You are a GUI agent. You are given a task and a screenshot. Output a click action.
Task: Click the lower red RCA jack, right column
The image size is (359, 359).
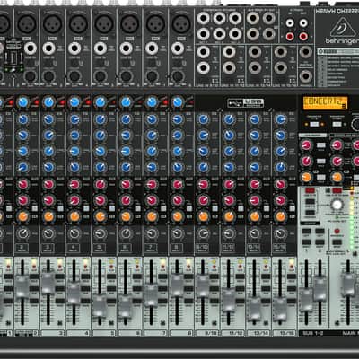click(x=303, y=37)
